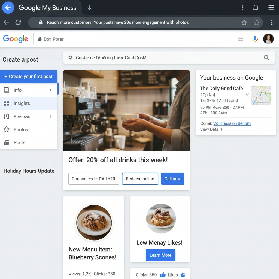
Task: Open the browser three-dot menu
Action: tap(272, 22)
